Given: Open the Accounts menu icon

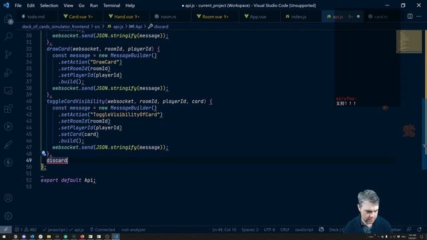Looking at the screenshot, I should tap(8, 198).
